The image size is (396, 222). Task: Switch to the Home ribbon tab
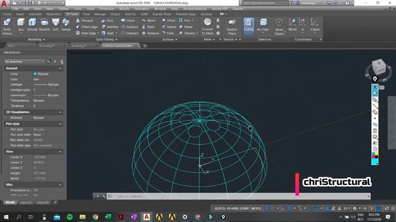(7, 14)
